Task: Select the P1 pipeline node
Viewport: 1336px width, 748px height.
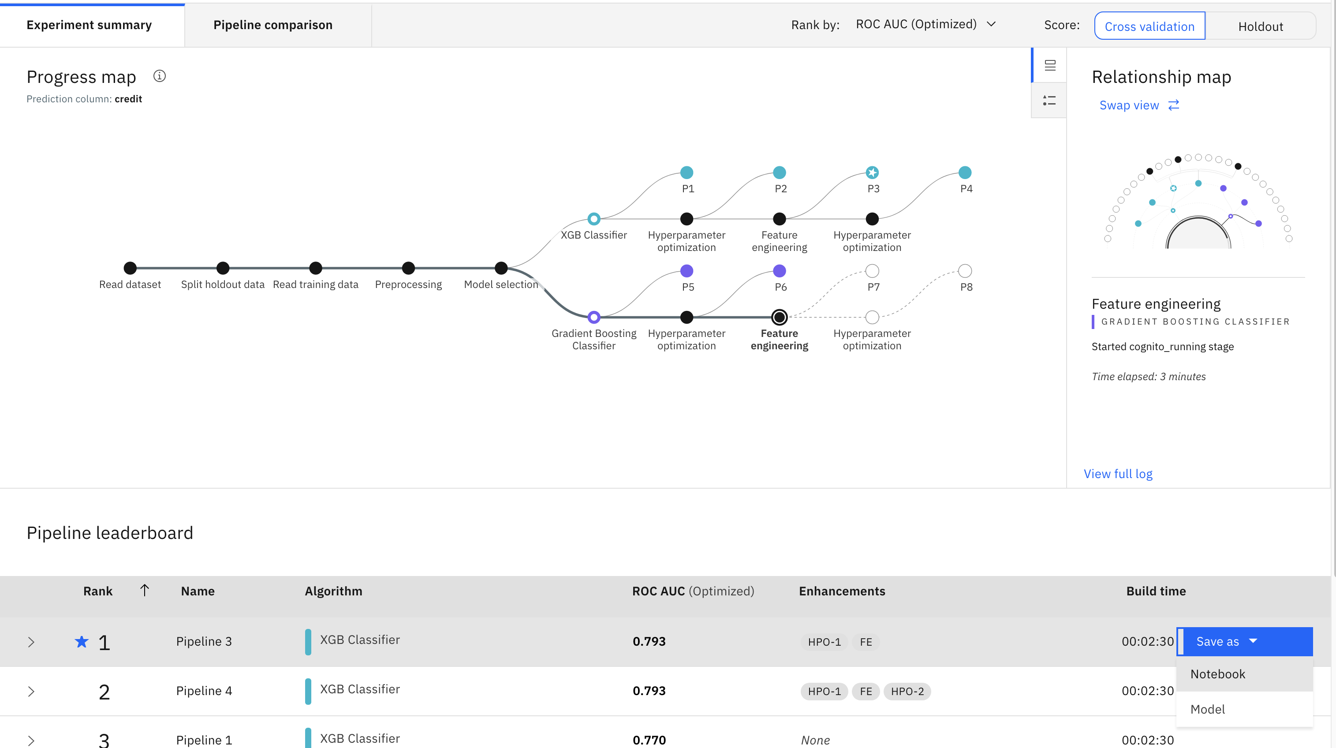Action: 687,172
